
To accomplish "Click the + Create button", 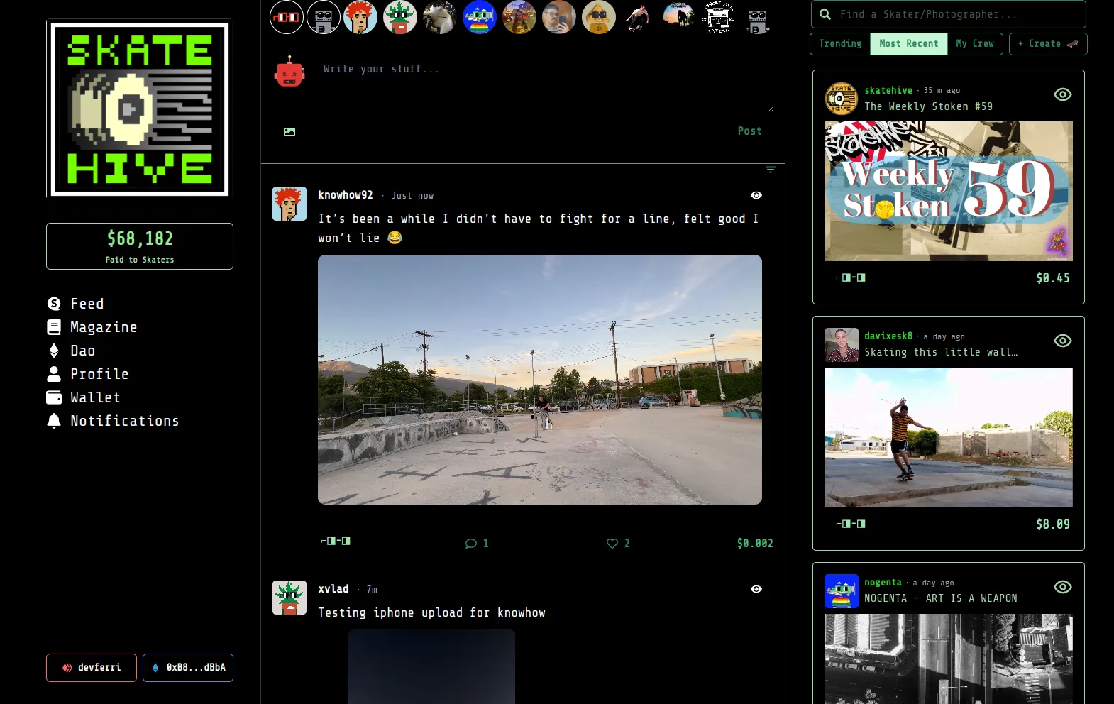I will click(1047, 44).
